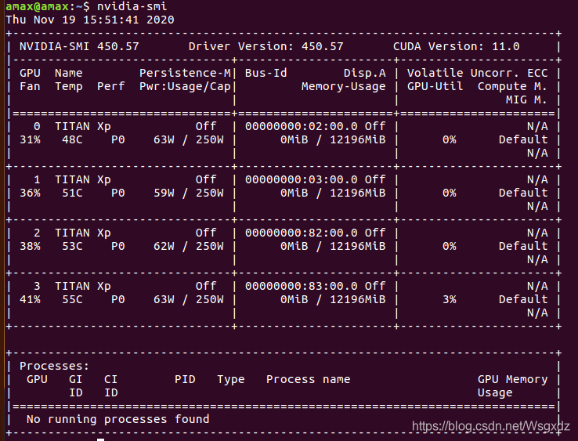This screenshot has width=578, height=441.
Task: Click fan speed '41%' of GPU 3
Action: point(30,299)
